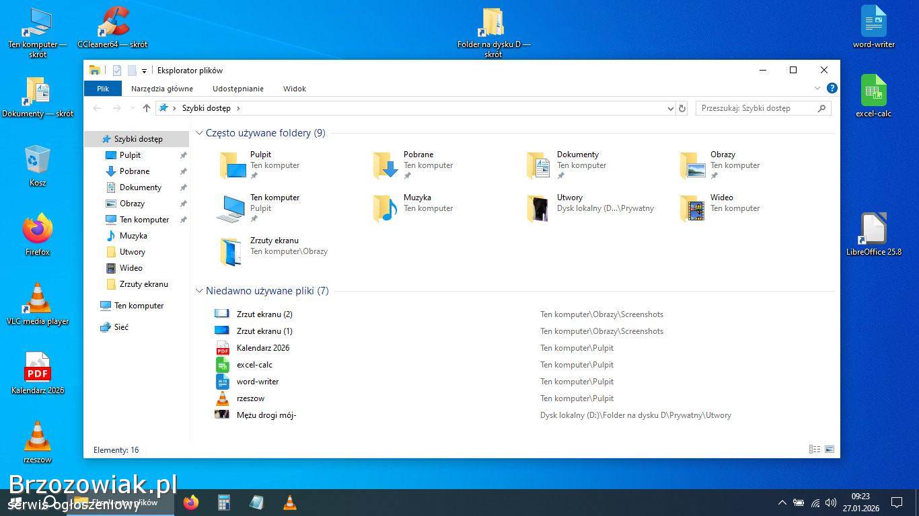Click the New folder icon in title bar
This screenshot has width=919, height=516.
tap(132, 71)
